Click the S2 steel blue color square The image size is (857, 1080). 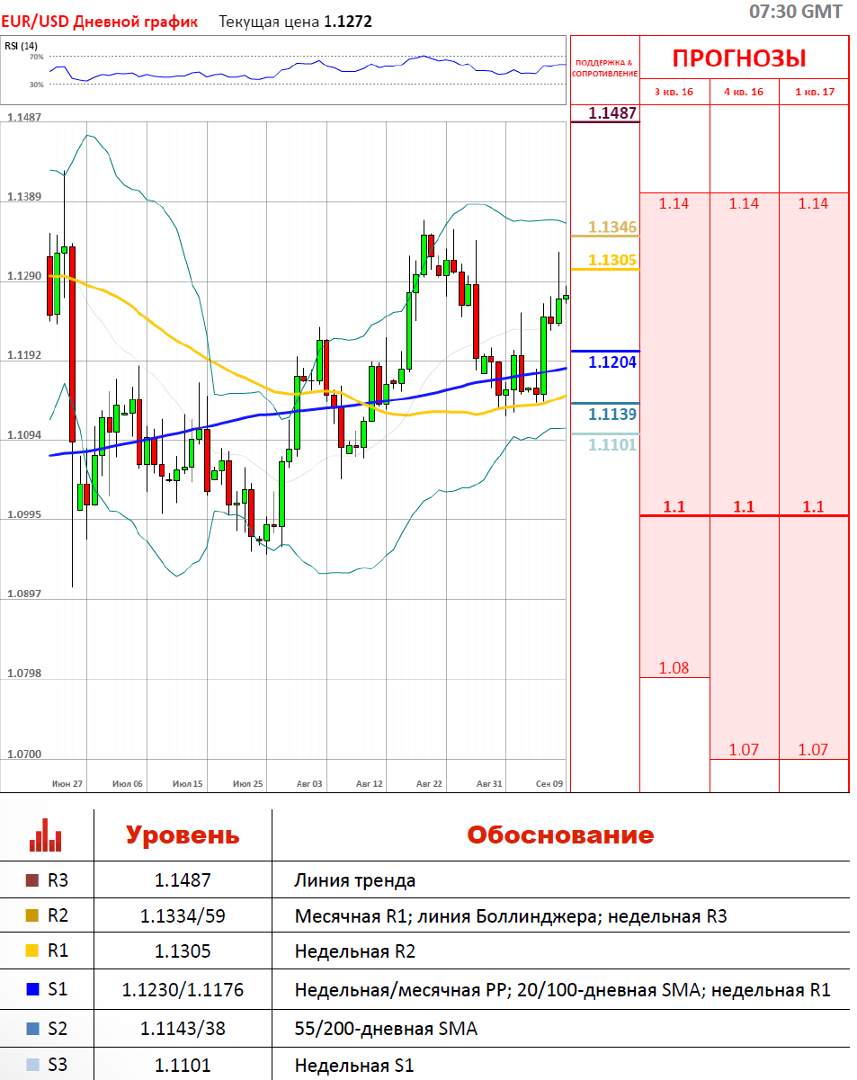tap(33, 1029)
